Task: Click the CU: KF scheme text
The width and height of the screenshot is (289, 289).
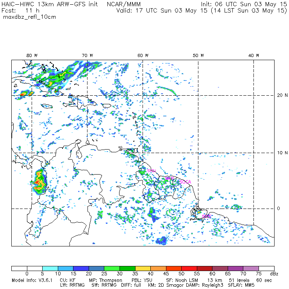Action: click(68, 280)
